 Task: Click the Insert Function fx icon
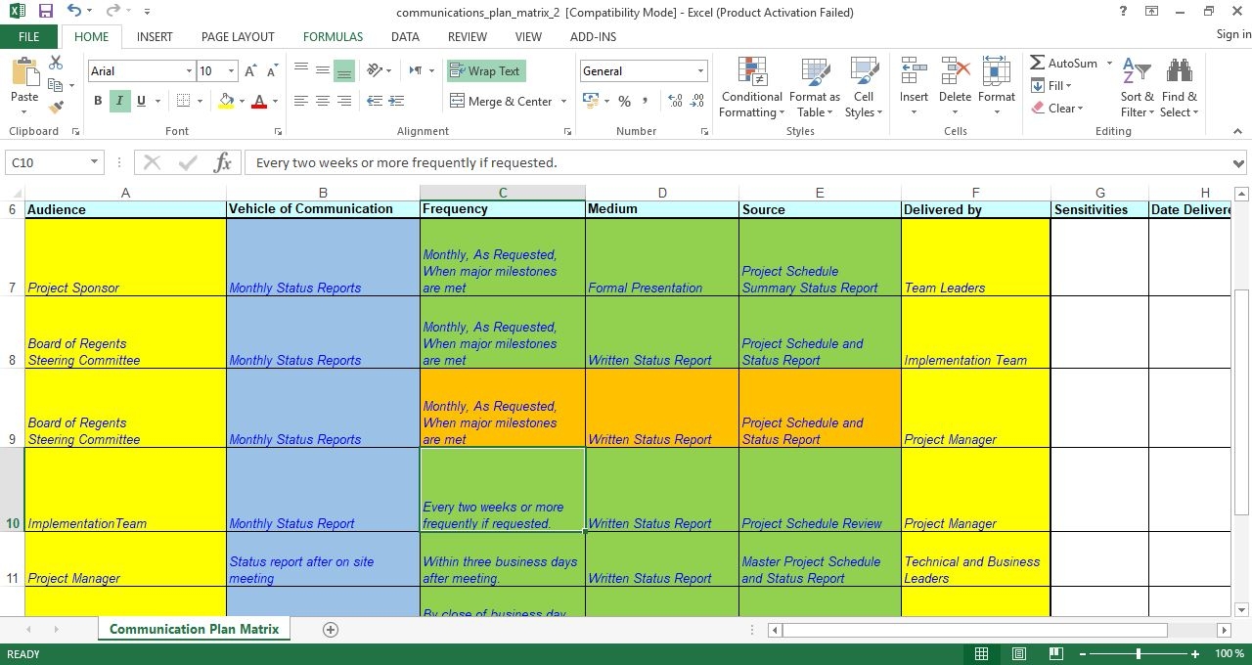[222, 162]
